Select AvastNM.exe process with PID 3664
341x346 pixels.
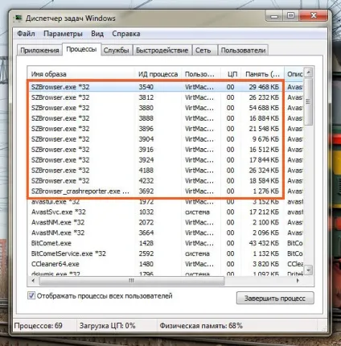(166, 233)
